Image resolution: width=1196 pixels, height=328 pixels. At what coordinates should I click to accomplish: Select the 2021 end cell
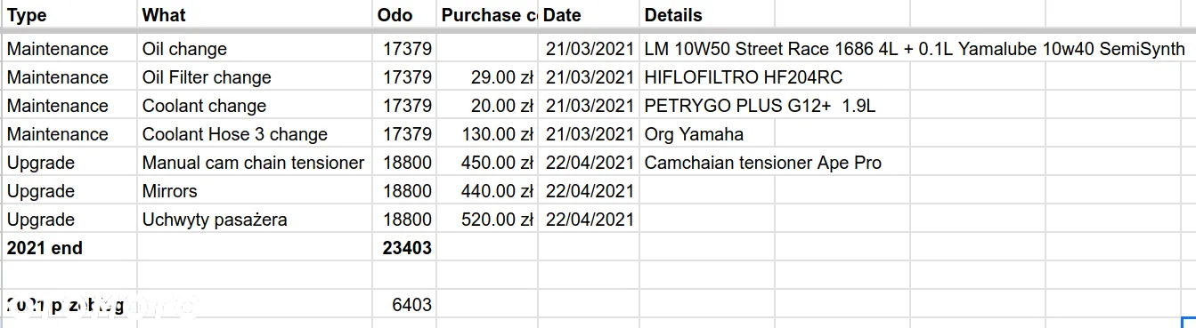69,247
